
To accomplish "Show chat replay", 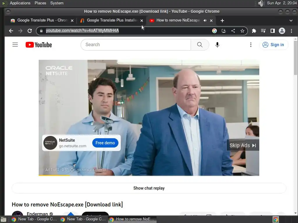I will point(149,188).
